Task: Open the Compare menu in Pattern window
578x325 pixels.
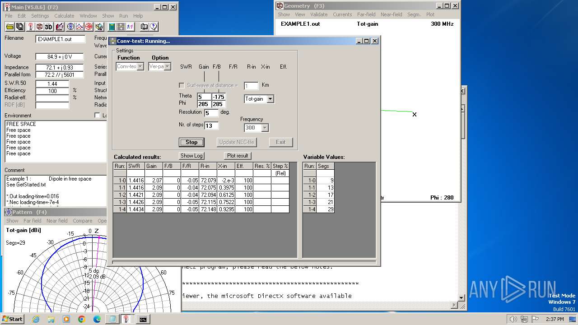Action: point(83,221)
